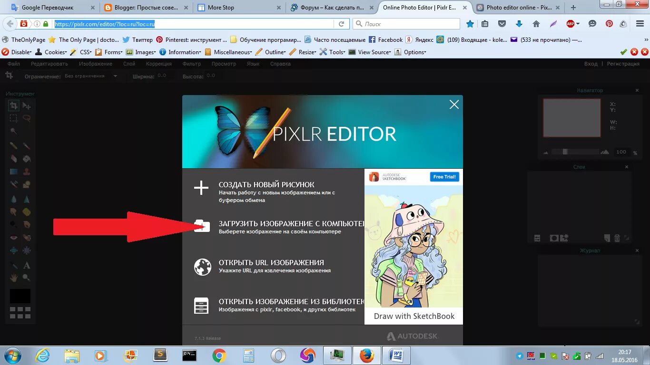Expand the Disable developer toolbar menu

click(17, 52)
